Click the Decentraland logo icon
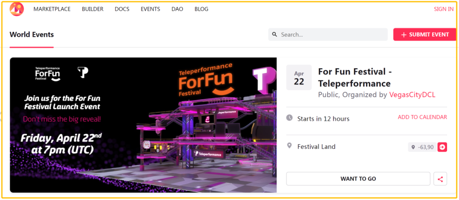Image resolution: width=459 pixels, height=200 pixels. pyautogui.click(x=17, y=9)
